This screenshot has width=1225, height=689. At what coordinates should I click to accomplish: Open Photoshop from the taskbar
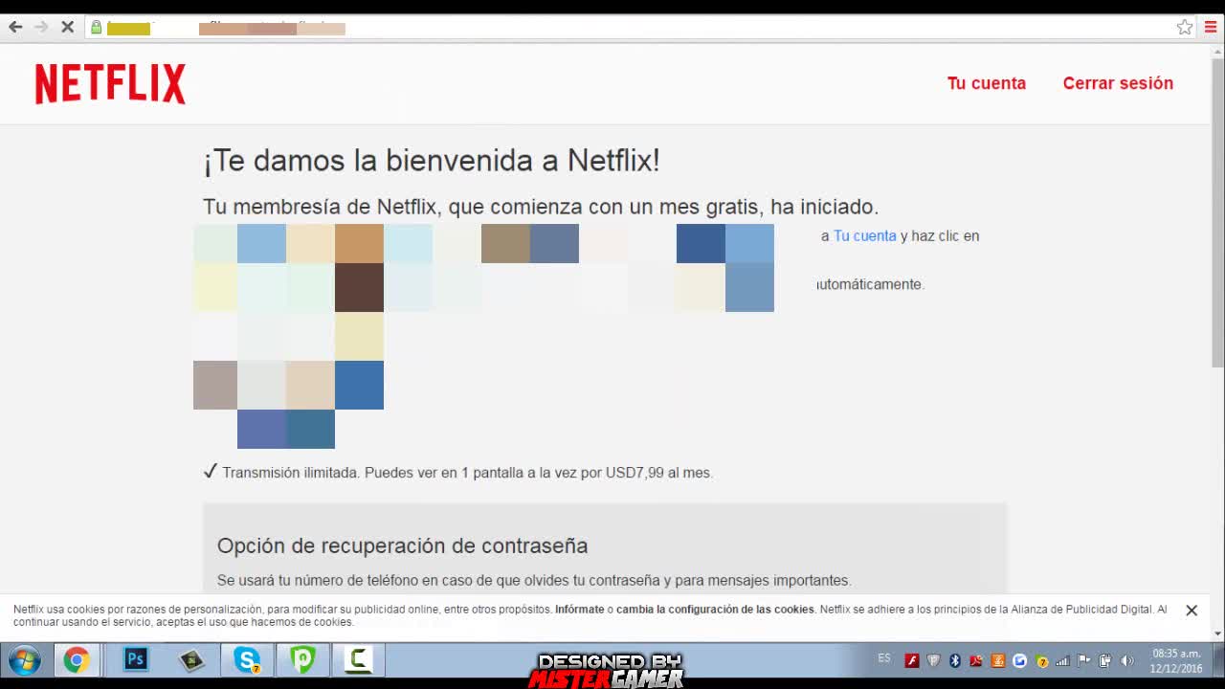tap(136, 660)
